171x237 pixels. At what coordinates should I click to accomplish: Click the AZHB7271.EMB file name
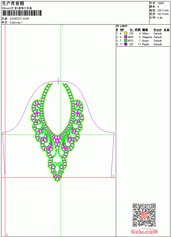(19, 19)
